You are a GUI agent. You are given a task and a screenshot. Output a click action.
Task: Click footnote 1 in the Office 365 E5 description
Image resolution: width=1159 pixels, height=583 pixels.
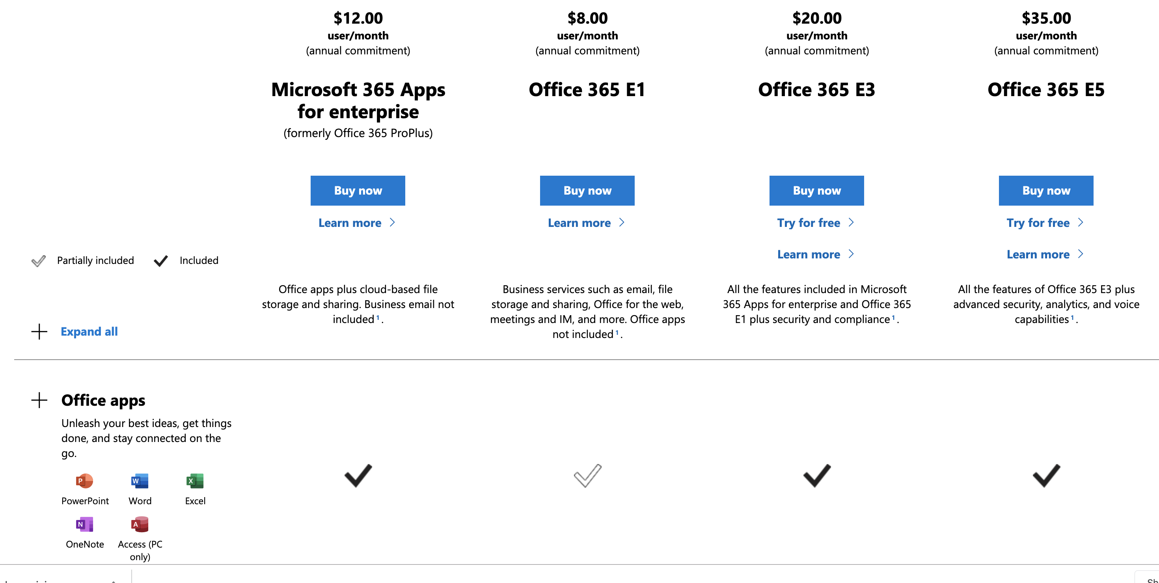1072,318
